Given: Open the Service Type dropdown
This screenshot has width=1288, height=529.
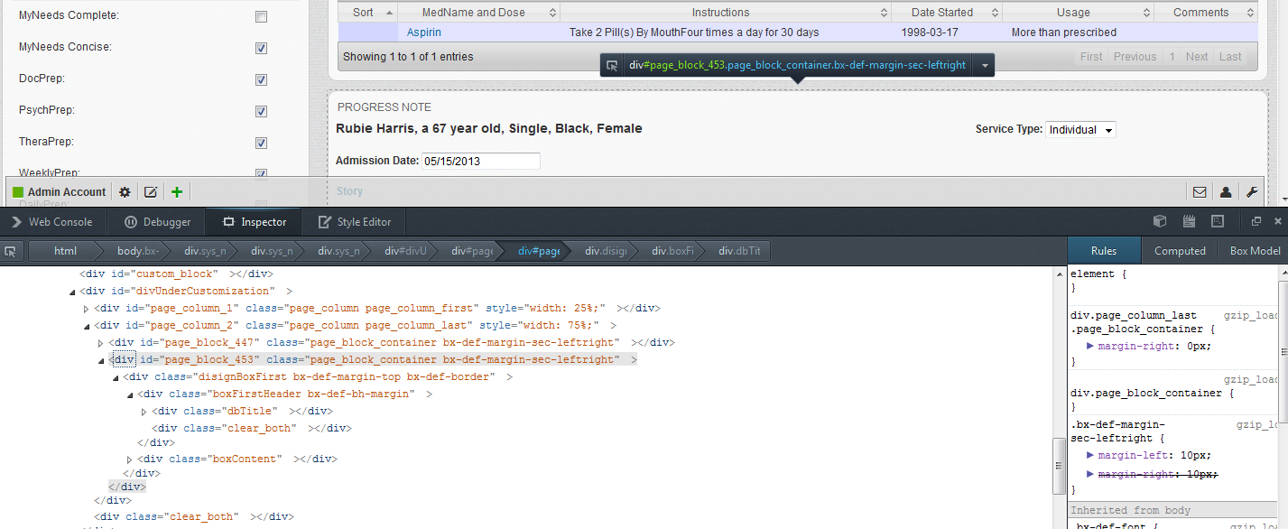Looking at the screenshot, I should (1080, 130).
